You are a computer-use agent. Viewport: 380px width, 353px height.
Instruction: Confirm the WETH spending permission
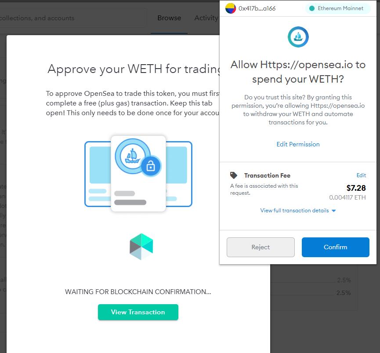[x=335, y=247]
